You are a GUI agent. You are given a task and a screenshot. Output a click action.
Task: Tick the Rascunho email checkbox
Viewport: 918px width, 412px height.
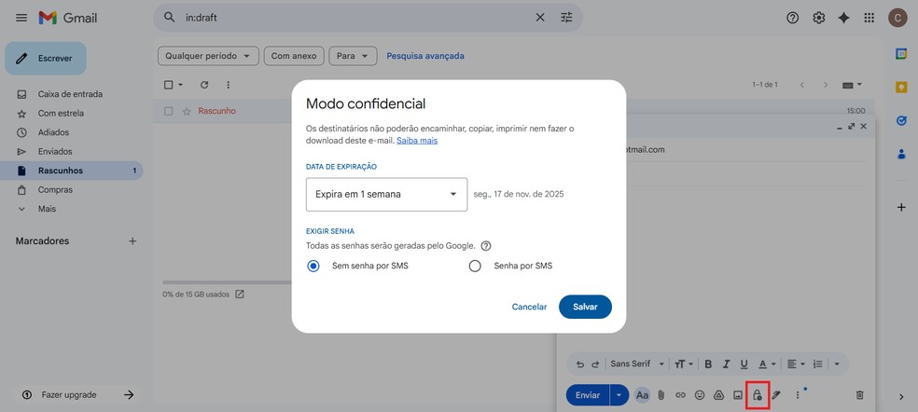coord(169,111)
